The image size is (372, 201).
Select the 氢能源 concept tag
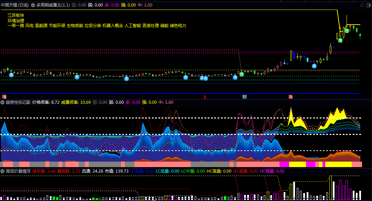[x=41, y=26]
